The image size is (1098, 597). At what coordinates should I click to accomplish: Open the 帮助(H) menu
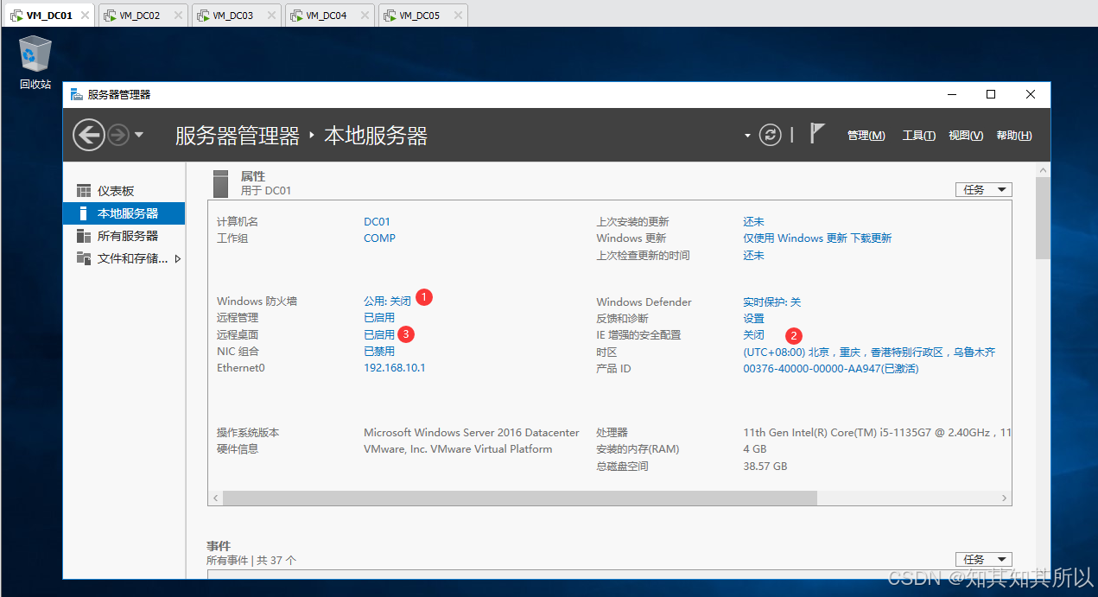[x=1014, y=136]
